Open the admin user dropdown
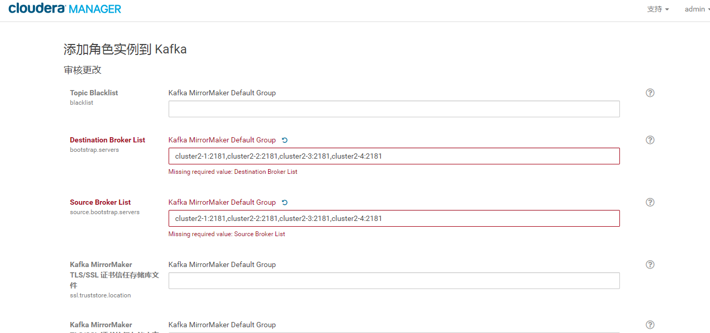The image size is (710, 333). 697,9
